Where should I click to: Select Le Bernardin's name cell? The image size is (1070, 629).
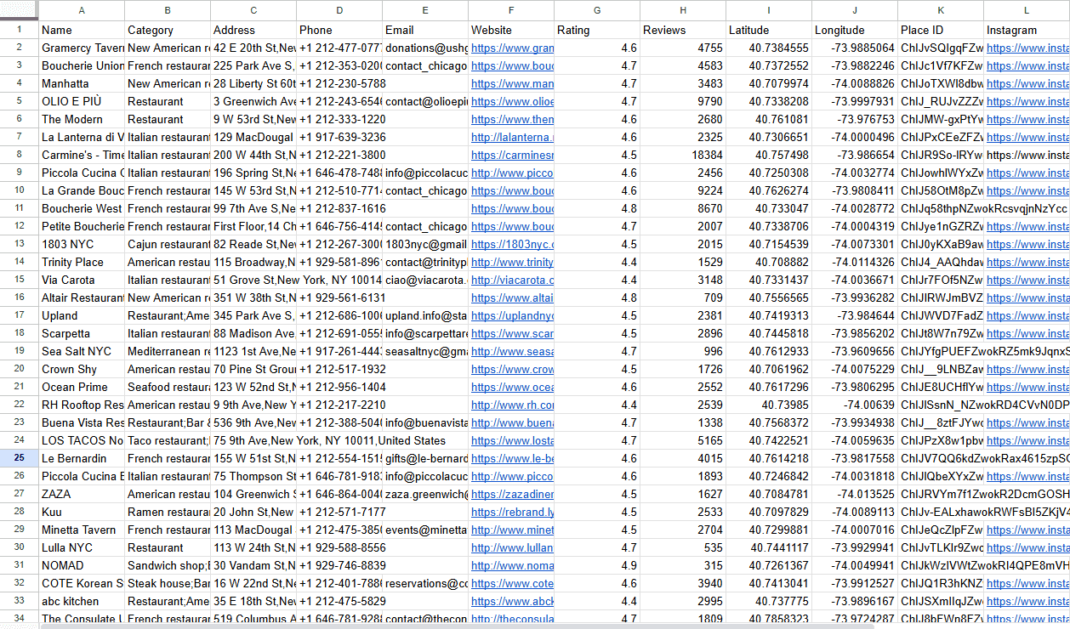coord(81,458)
